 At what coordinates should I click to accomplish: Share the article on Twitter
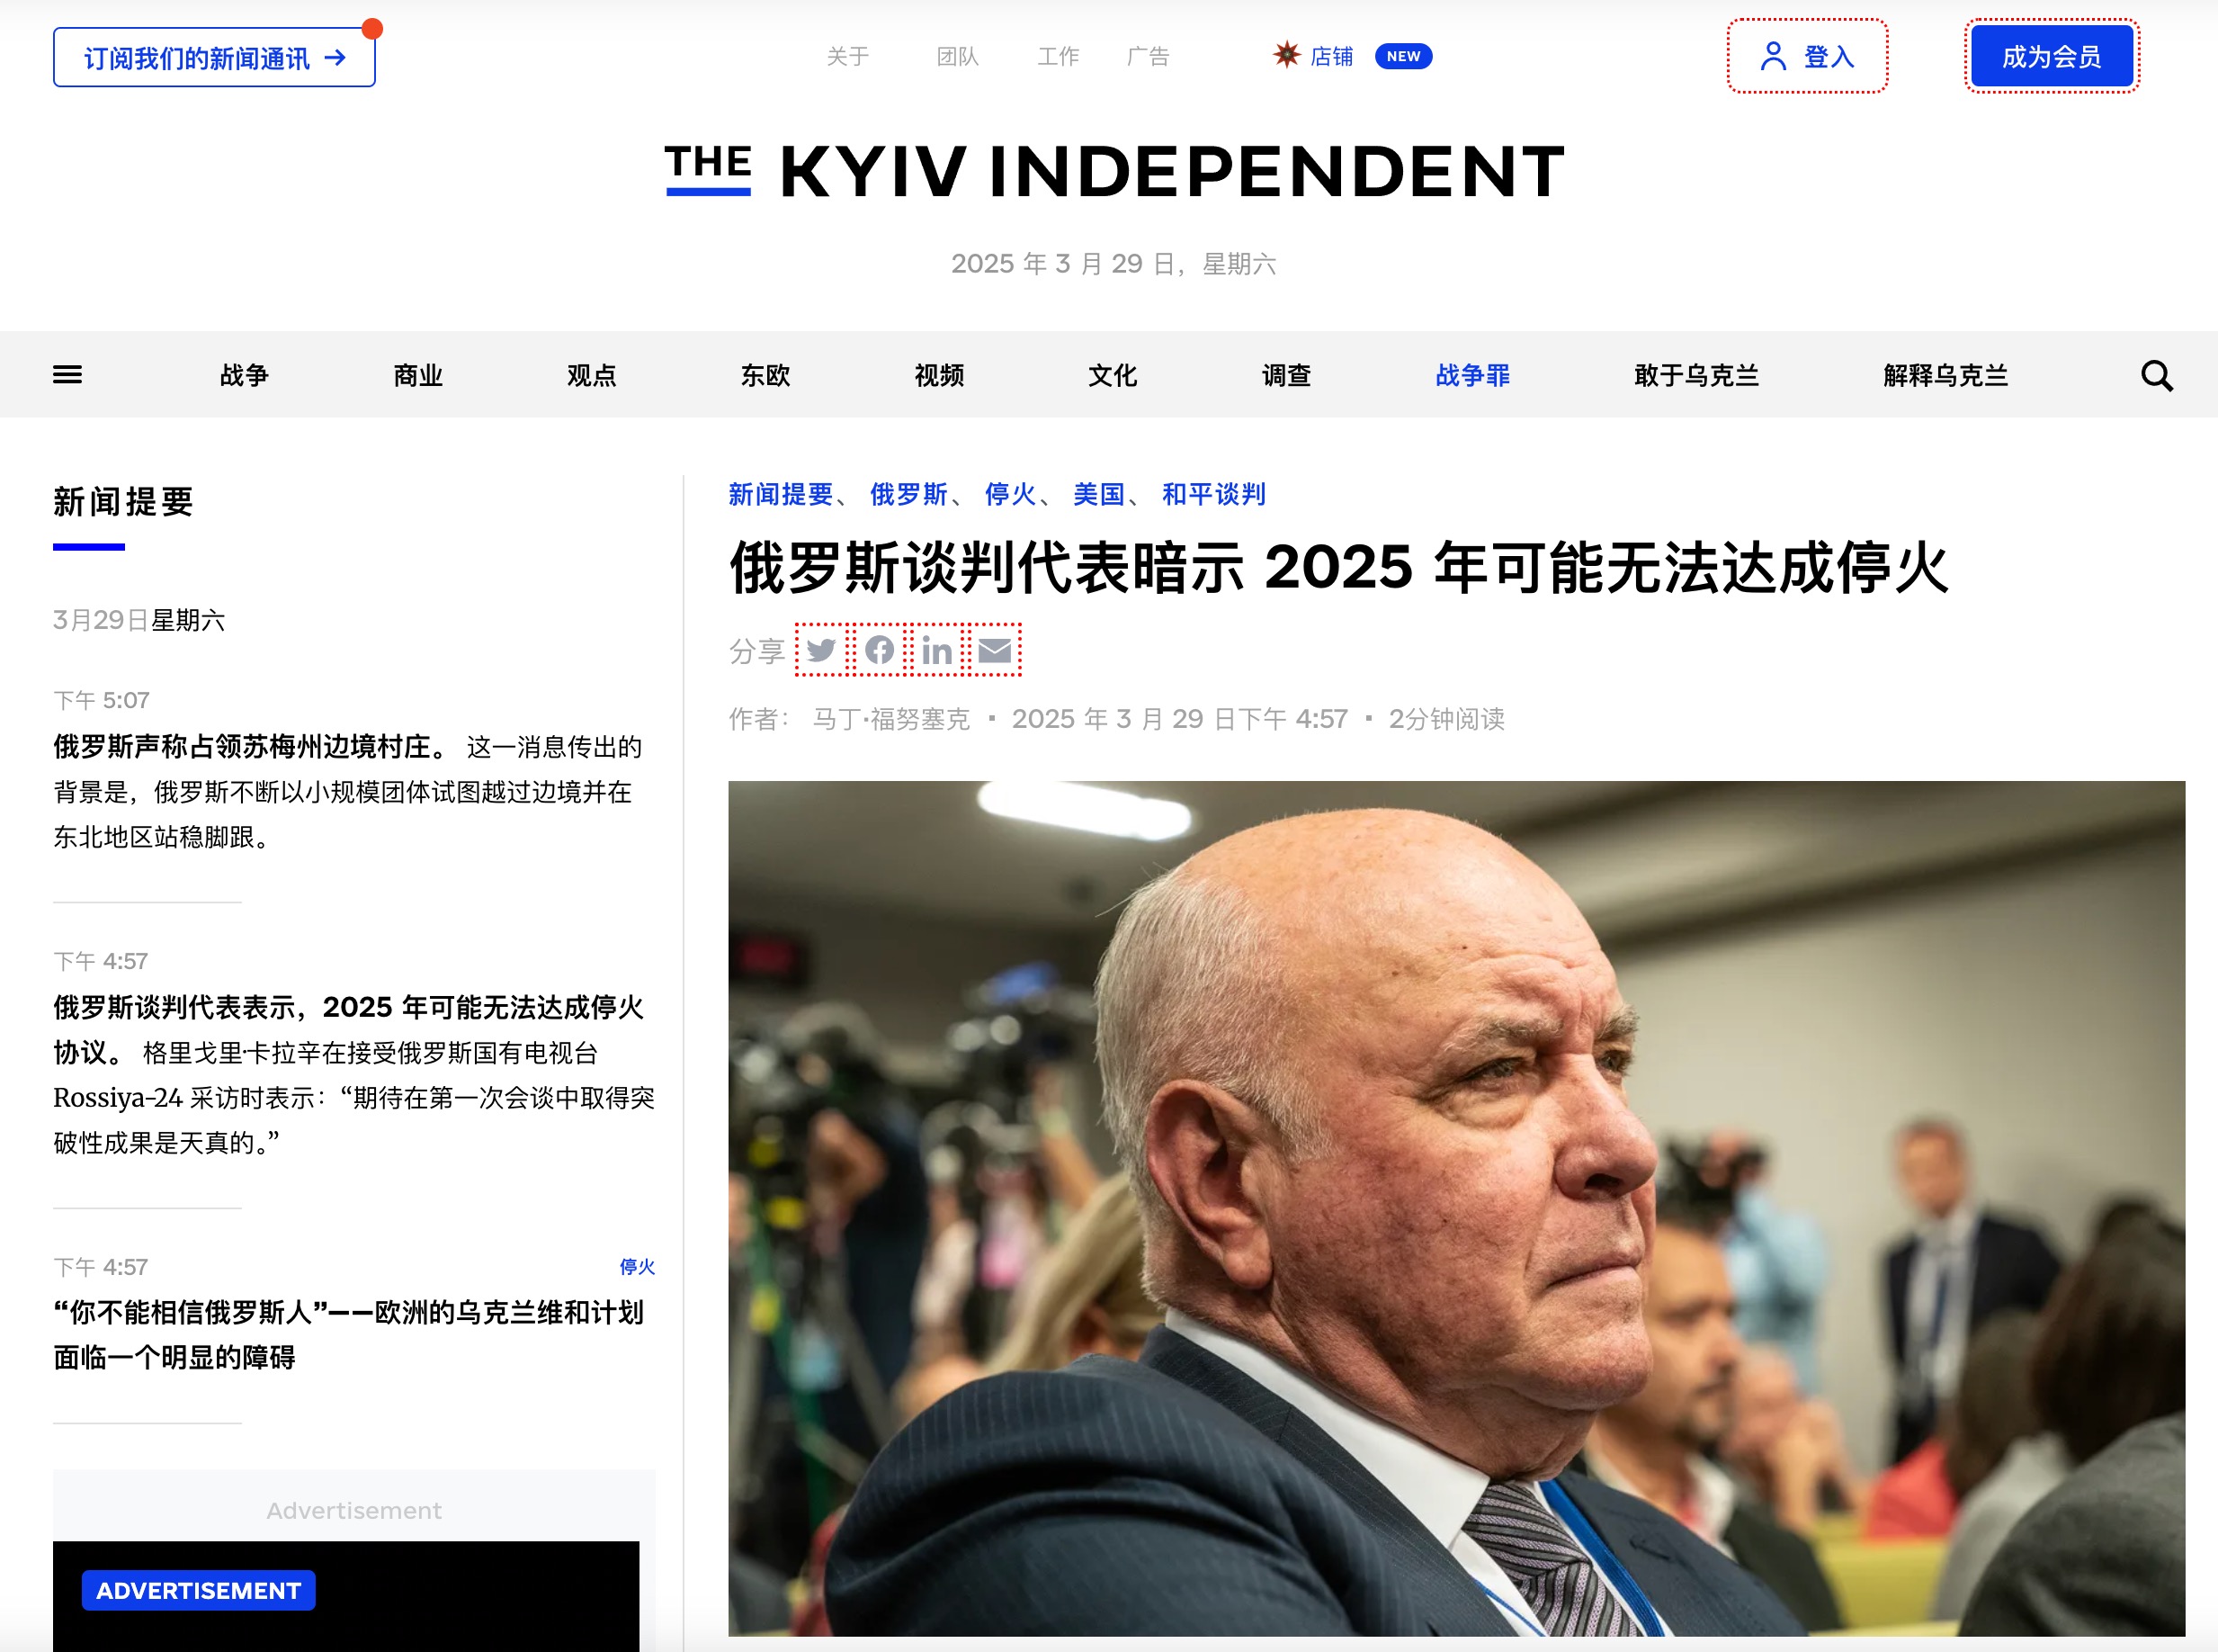820,650
